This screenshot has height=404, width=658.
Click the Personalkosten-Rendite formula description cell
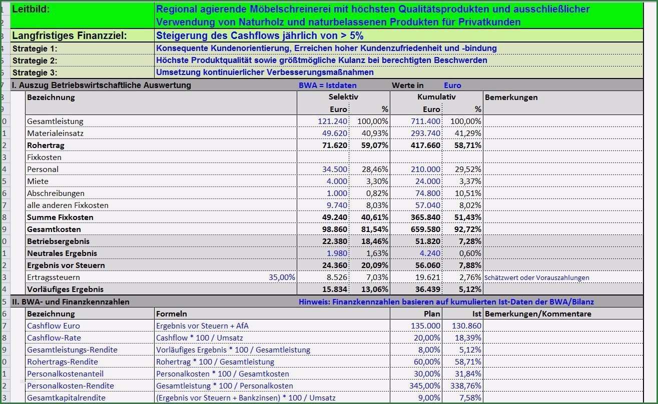click(x=225, y=385)
